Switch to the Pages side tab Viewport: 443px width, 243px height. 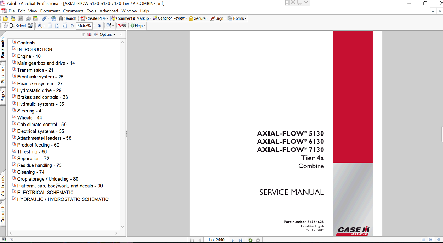coord(3,96)
